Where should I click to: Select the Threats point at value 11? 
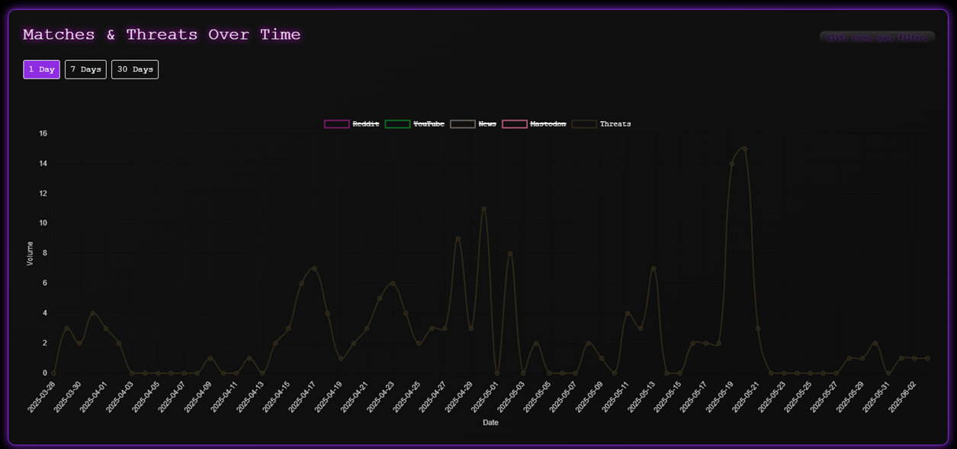[x=483, y=209]
